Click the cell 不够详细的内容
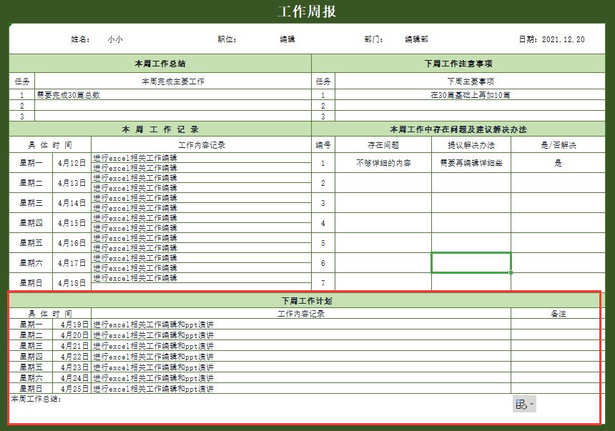The height and width of the screenshot is (431, 615). click(383, 163)
